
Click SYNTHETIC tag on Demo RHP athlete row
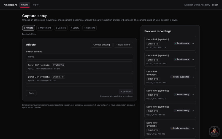(58, 65)
